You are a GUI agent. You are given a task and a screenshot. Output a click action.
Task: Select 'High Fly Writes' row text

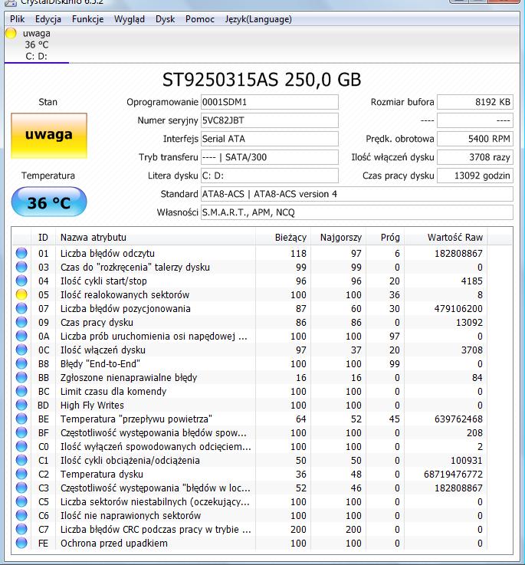92,405
